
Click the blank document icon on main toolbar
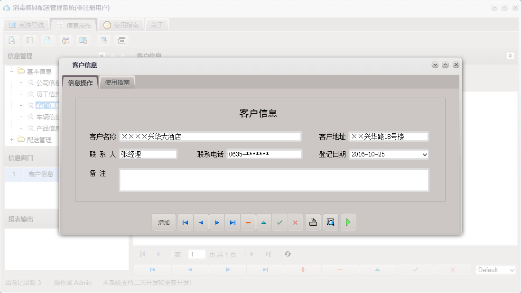(x=47, y=40)
